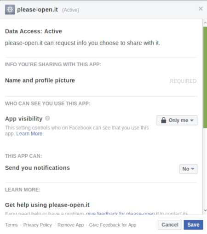The height and width of the screenshot is (234, 207).
Task: Click the Cancel button
Action: coord(170,225)
